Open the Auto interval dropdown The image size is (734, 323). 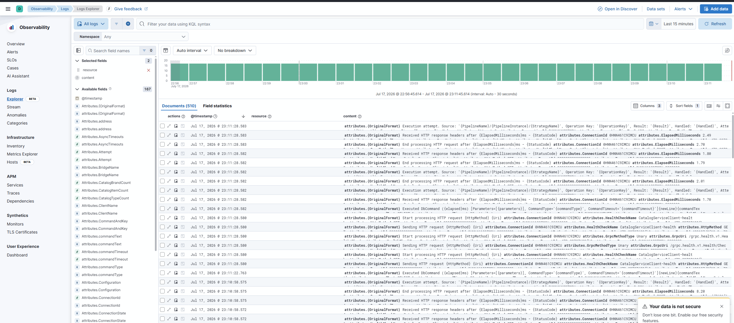click(192, 50)
